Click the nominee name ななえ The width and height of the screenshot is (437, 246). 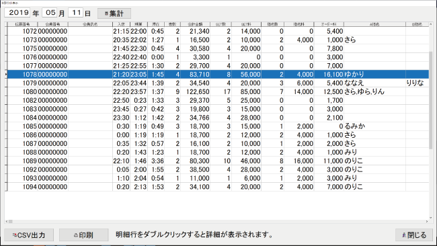click(354, 83)
